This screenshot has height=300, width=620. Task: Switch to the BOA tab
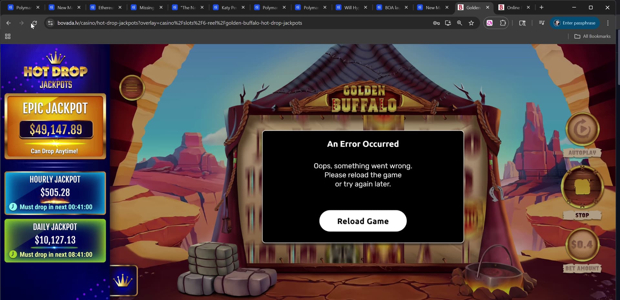pyautogui.click(x=392, y=7)
